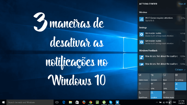Viewport: 187px width, 105px height.
Task: Launch Firefox from the taskbar
Action: click(x=84, y=102)
